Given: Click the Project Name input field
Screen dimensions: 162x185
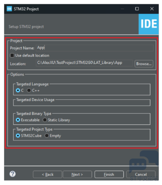Looking at the screenshot, I should point(95,48).
